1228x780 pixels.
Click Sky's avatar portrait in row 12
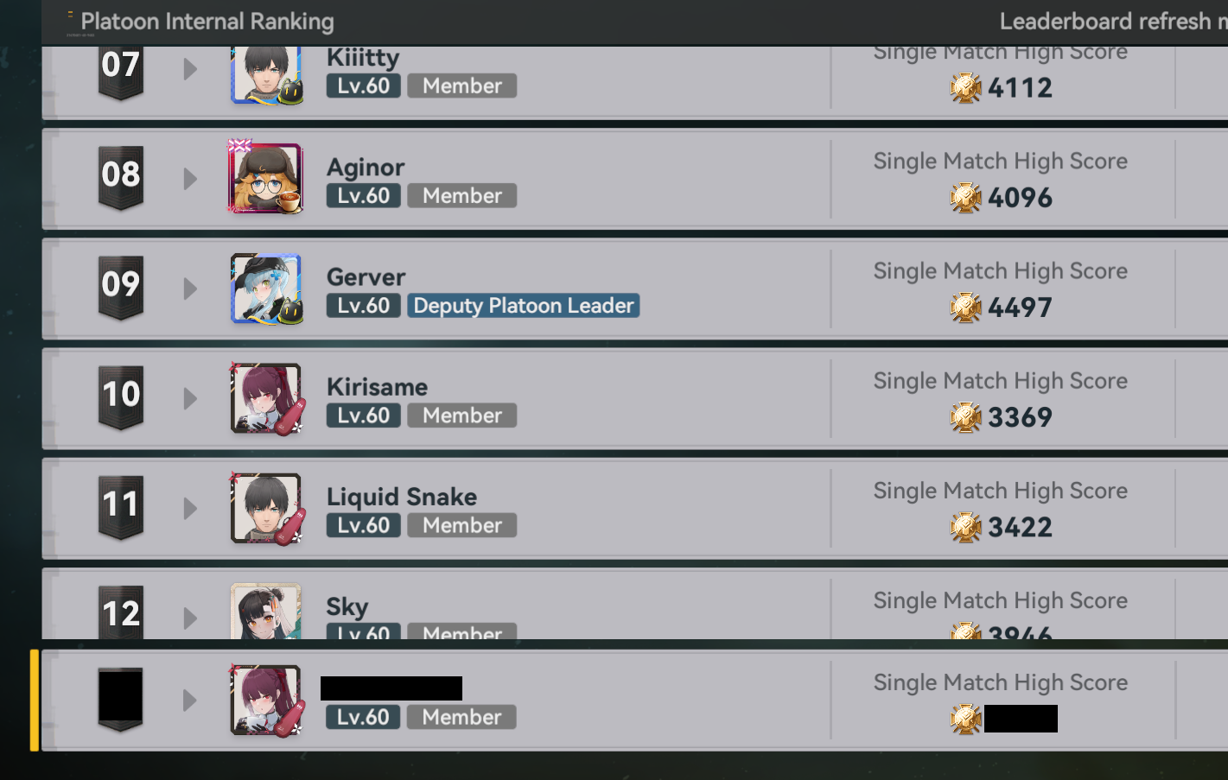[266, 611]
